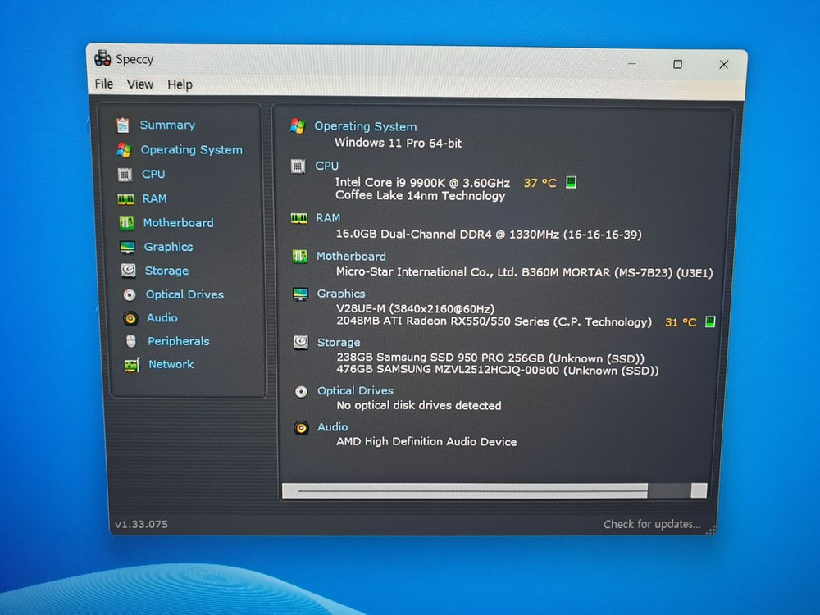
Task: Click the Speccy app icon in title bar
Action: 102,58
